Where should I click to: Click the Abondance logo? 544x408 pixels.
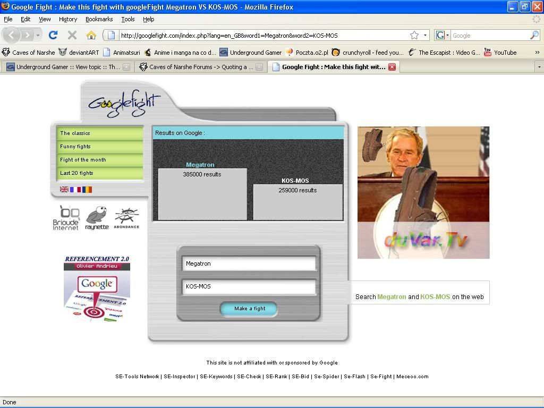pyautogui.click(x=126, y=218)
